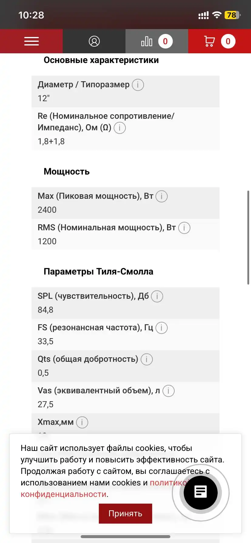Open the floating chat feedback widget

200,492
